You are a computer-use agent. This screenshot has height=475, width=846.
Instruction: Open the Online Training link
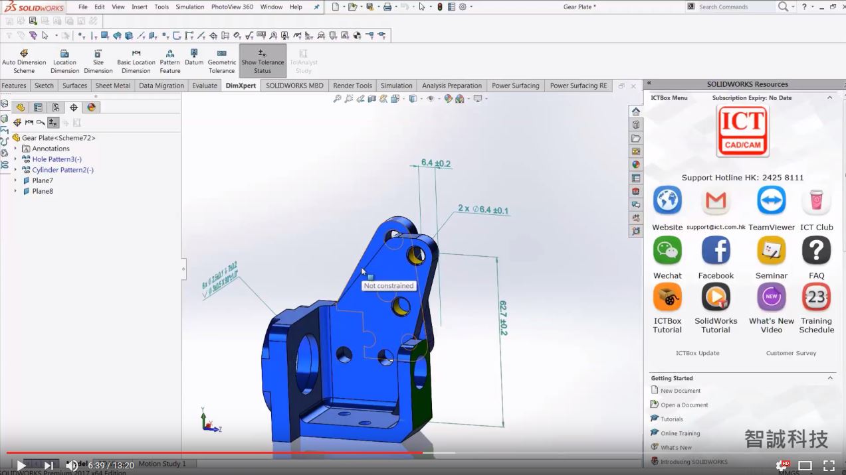pos(680,433)
